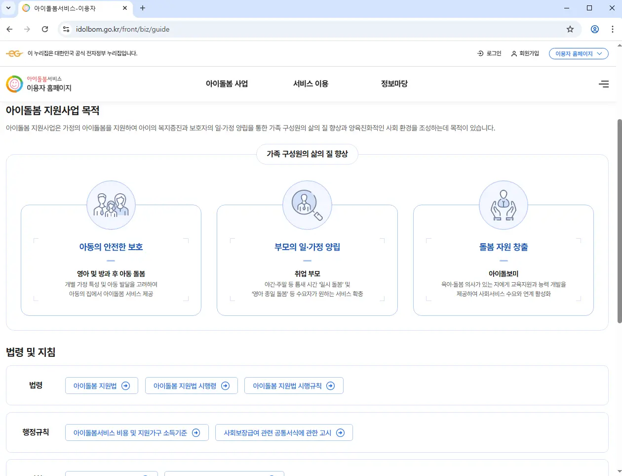Open the 아이돌봄 사업 menu
Image resolution: width=622 pixels, height=476 pixels.
pos(227,84)
